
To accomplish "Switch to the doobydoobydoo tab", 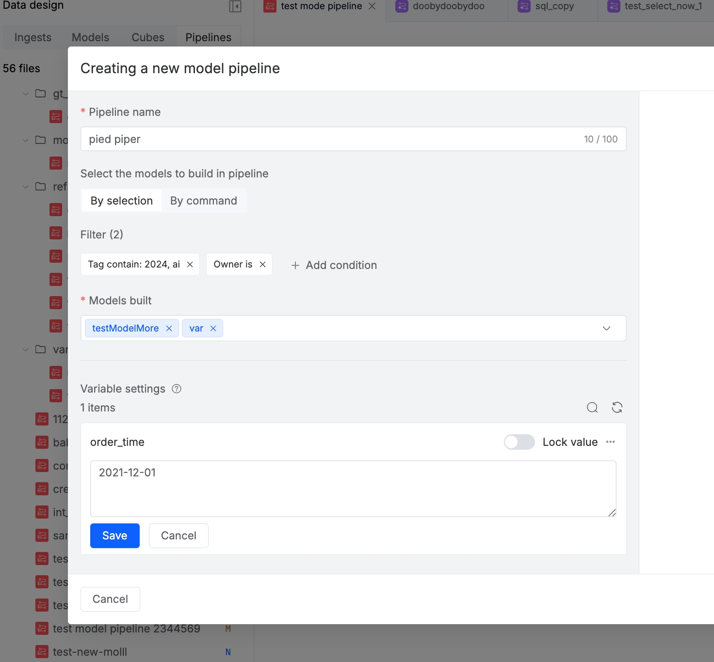I will [448, 6].
